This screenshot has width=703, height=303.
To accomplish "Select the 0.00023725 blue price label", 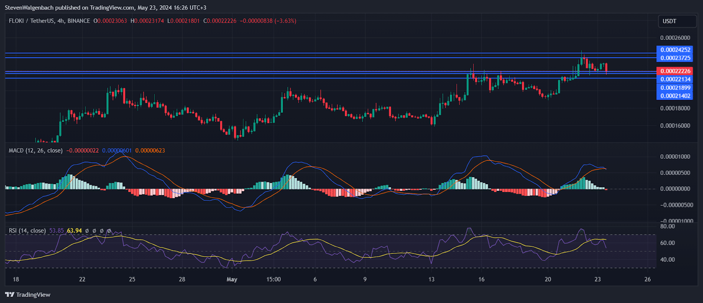I will (675, 58).
